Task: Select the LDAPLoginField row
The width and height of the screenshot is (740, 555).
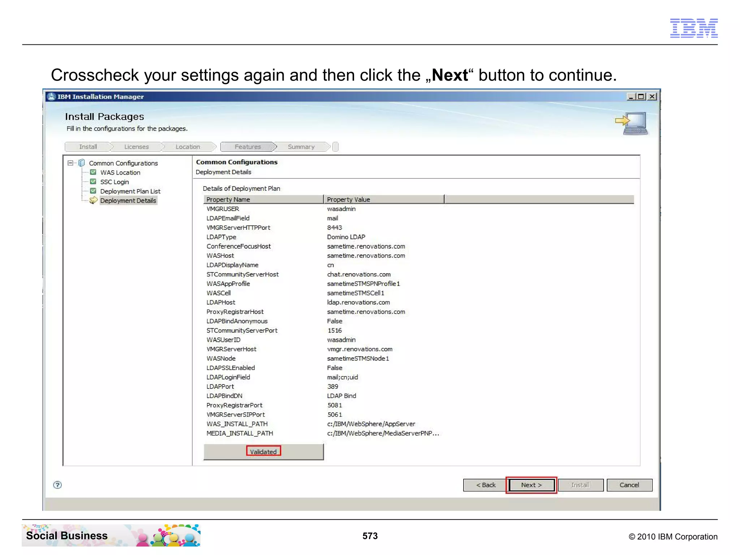Action: click(x=418, y=377)
